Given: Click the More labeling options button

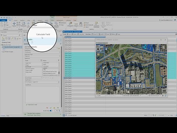Looking at the screenshot, I should 86,27.
